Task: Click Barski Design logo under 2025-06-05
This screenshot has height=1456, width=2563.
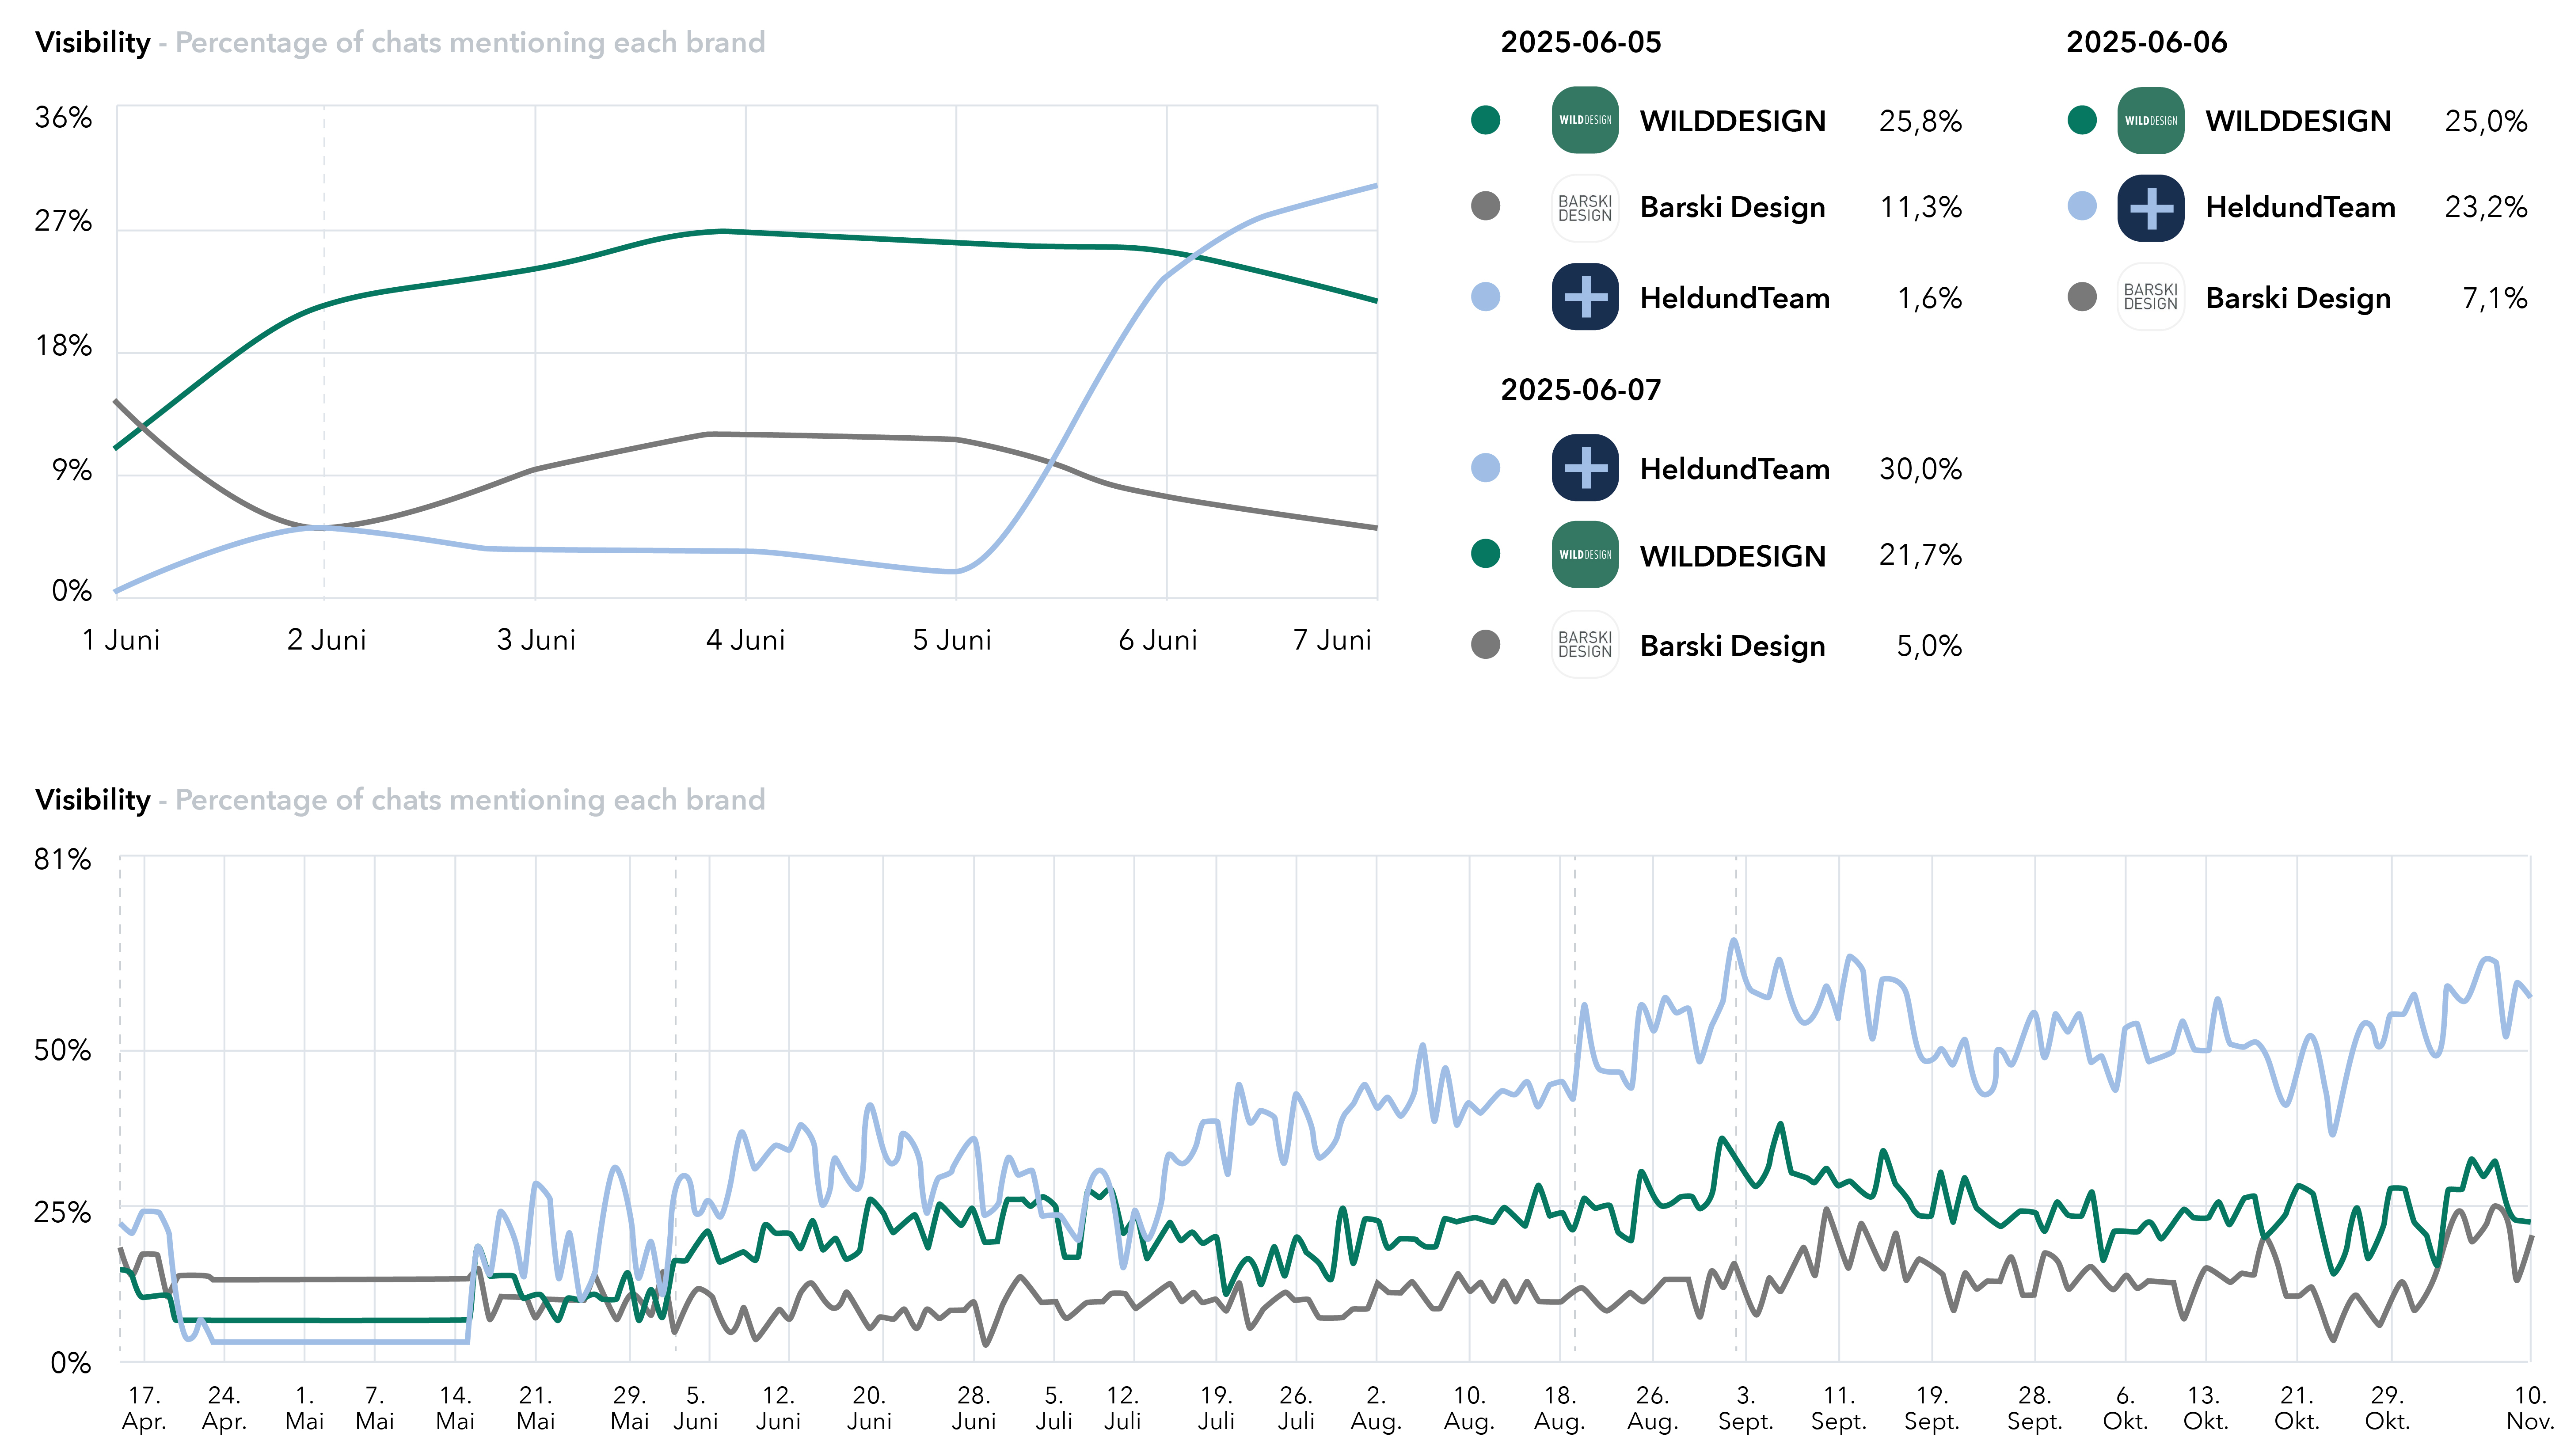Action: point(1584,208)
